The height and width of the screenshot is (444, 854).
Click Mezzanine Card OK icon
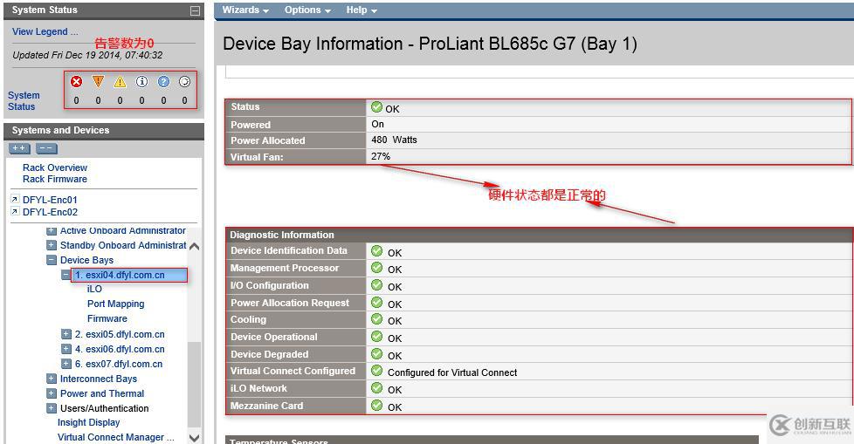[x=377, y=406]
